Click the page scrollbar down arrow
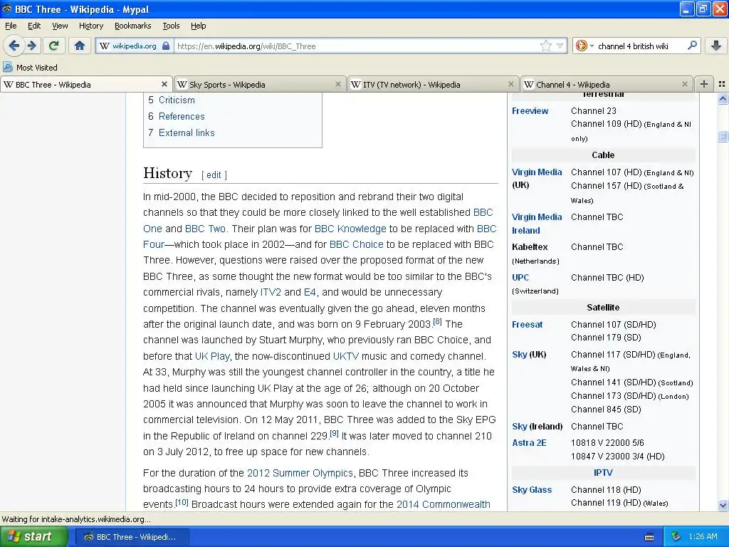The width and height of the screenshot is (729, 547). (x=723, y=505)
